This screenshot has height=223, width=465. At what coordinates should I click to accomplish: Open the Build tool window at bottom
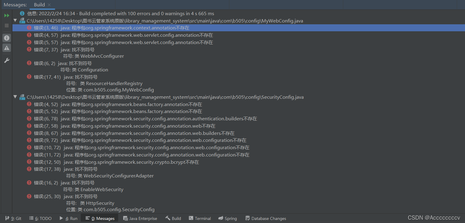173,218
